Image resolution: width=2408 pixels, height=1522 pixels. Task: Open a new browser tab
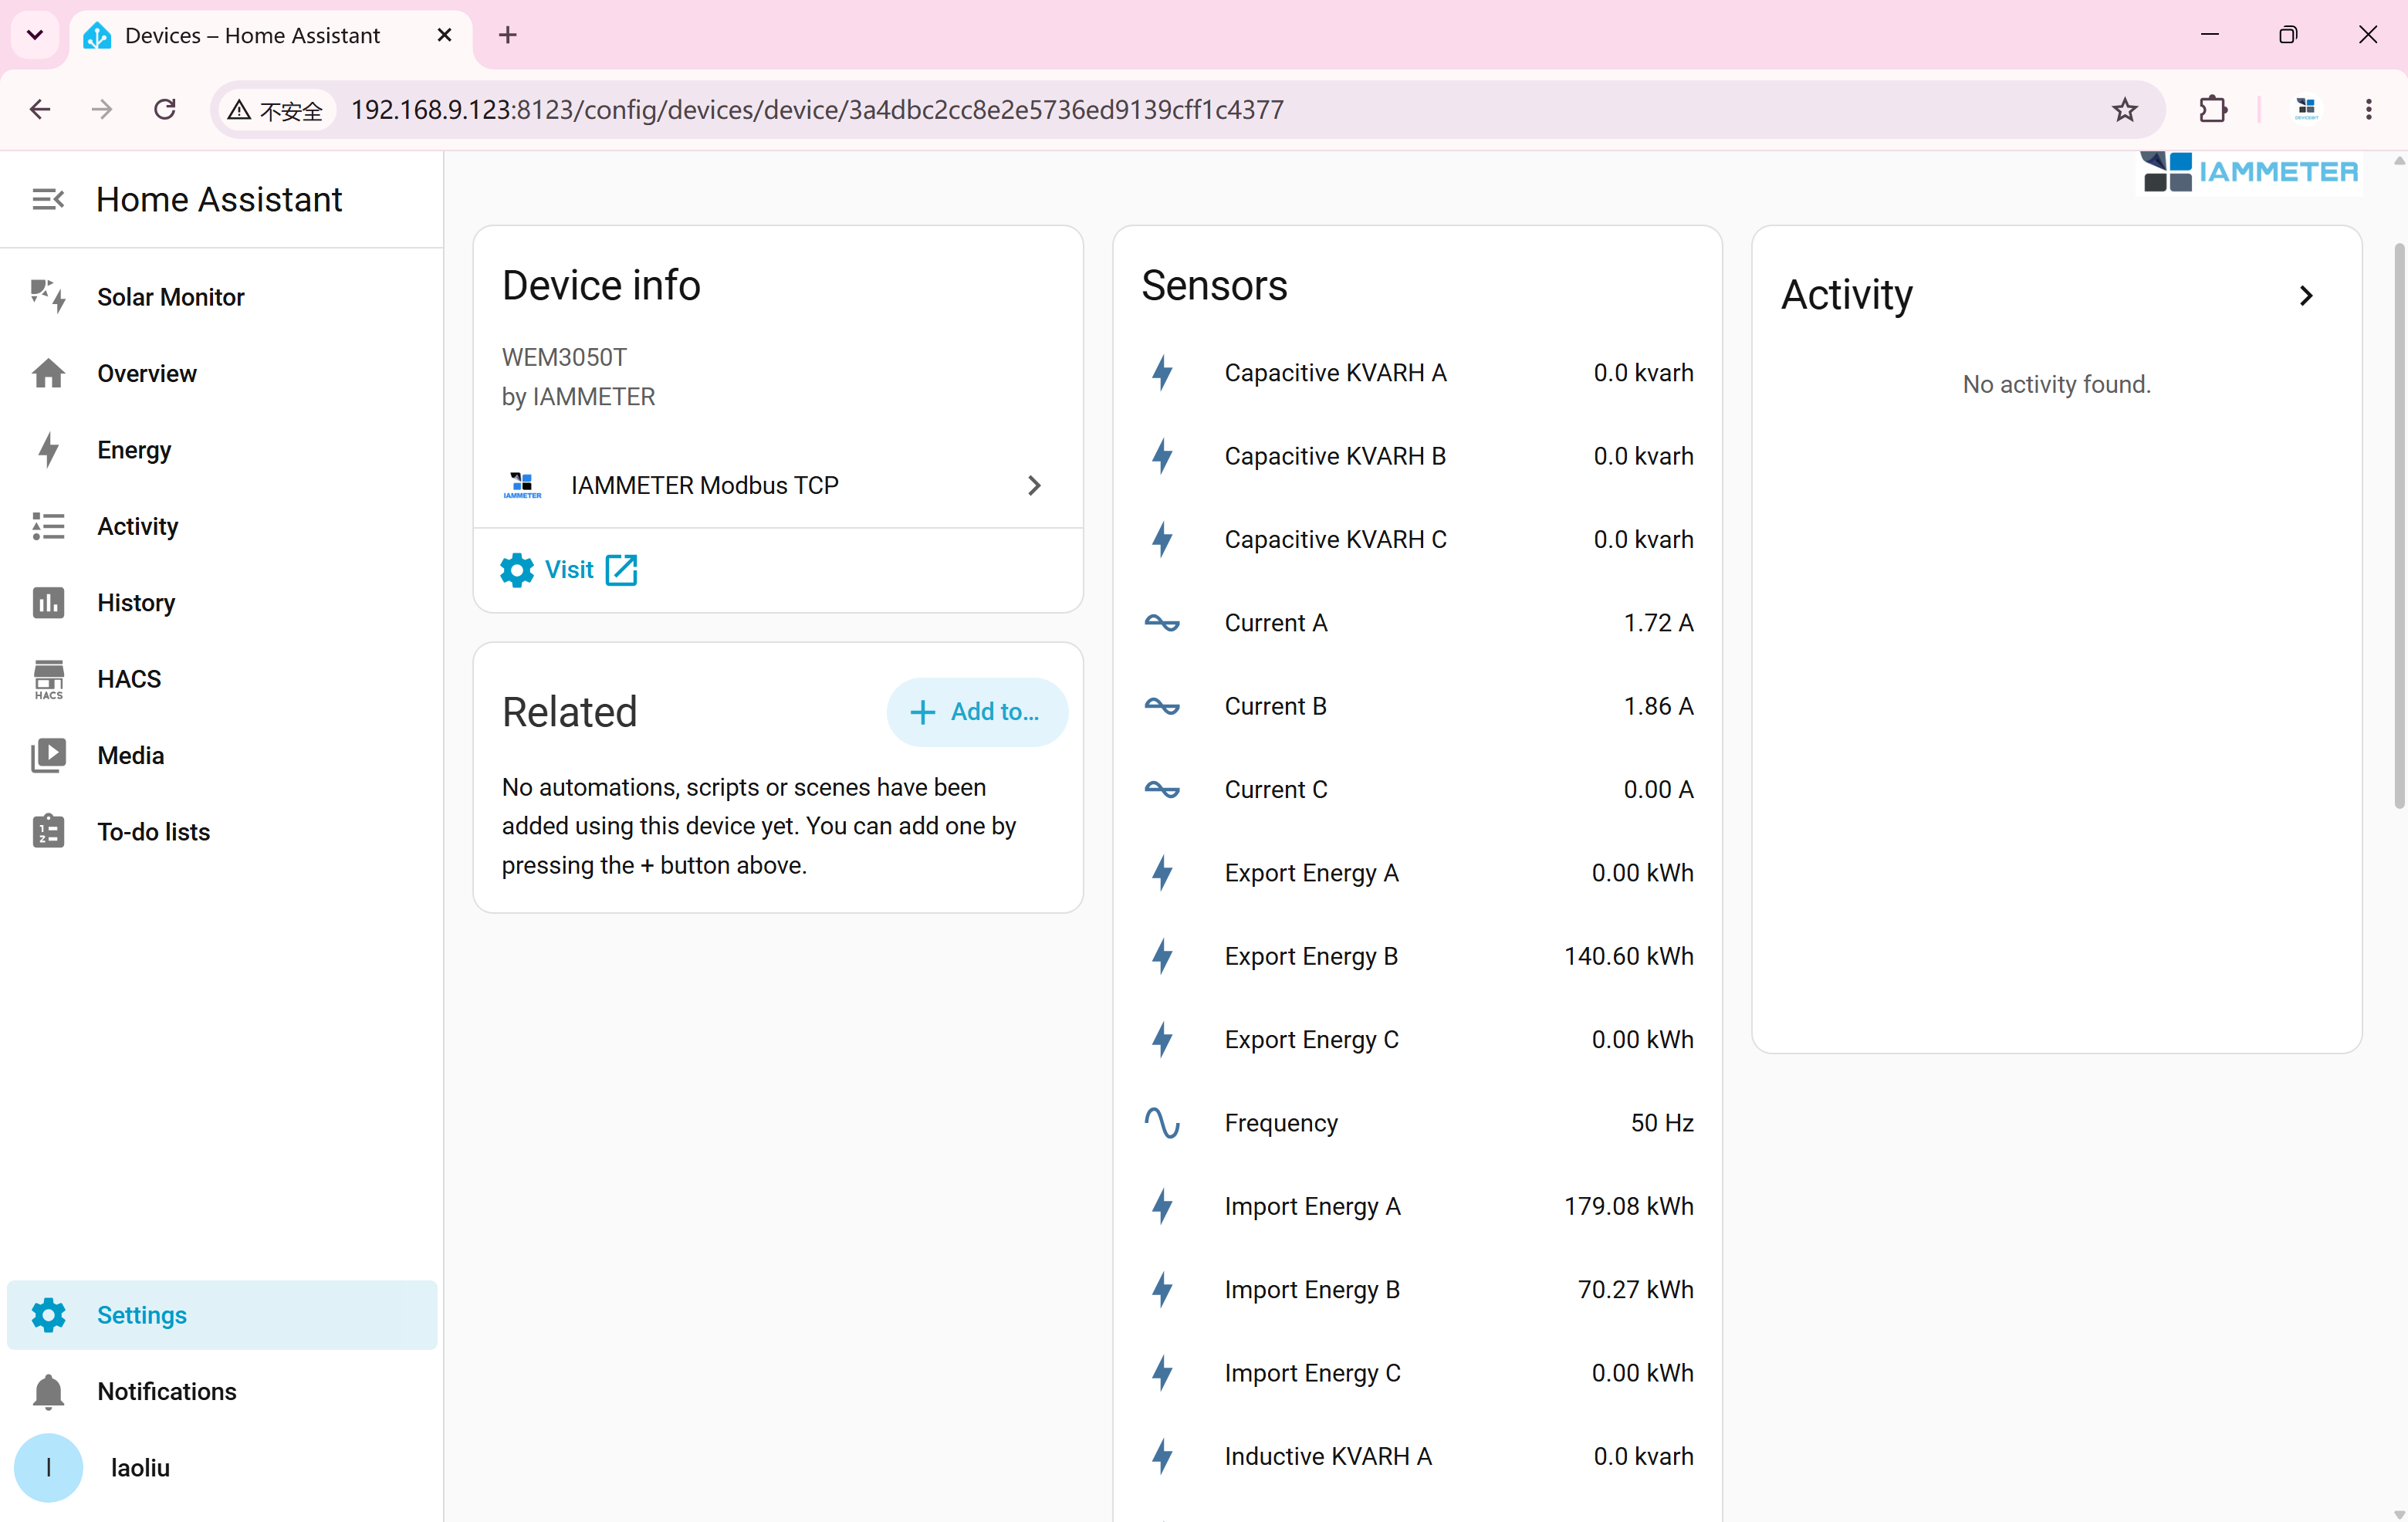pyautogui.click(x=508, y=35)
